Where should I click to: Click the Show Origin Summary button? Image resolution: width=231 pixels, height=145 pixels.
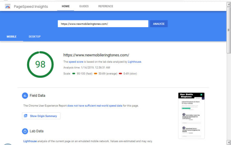41,116
